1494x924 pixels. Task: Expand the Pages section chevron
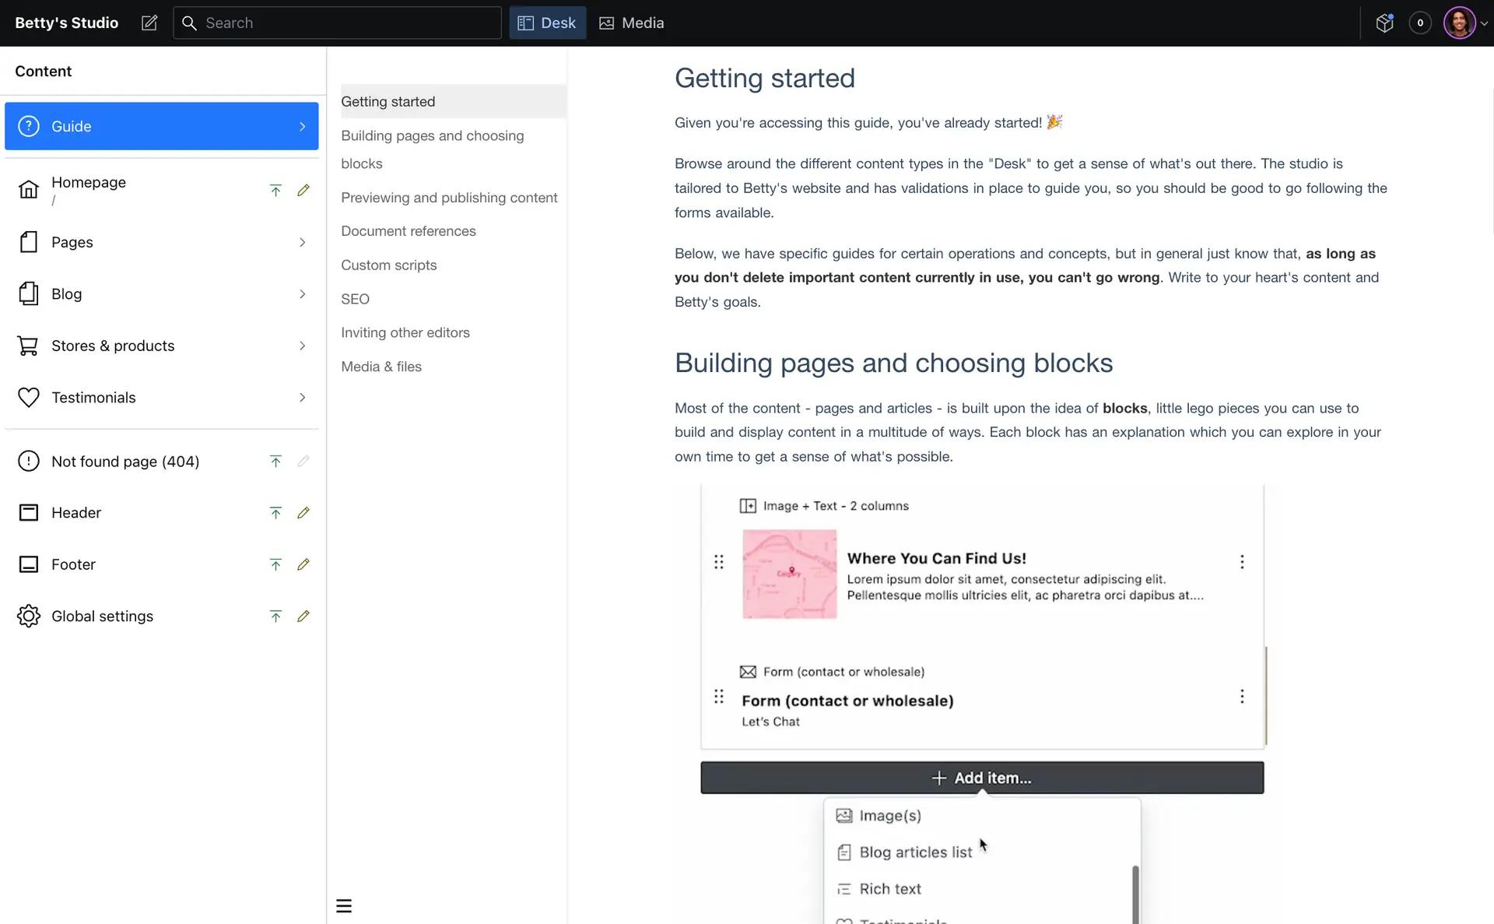click(x=303, y=243)
